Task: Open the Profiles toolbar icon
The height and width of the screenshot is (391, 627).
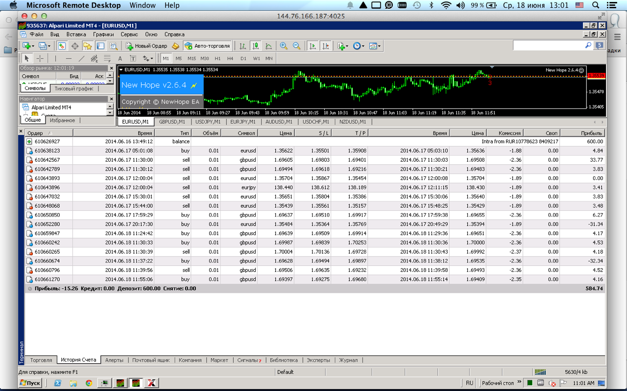Action: (x=43, y=46)
